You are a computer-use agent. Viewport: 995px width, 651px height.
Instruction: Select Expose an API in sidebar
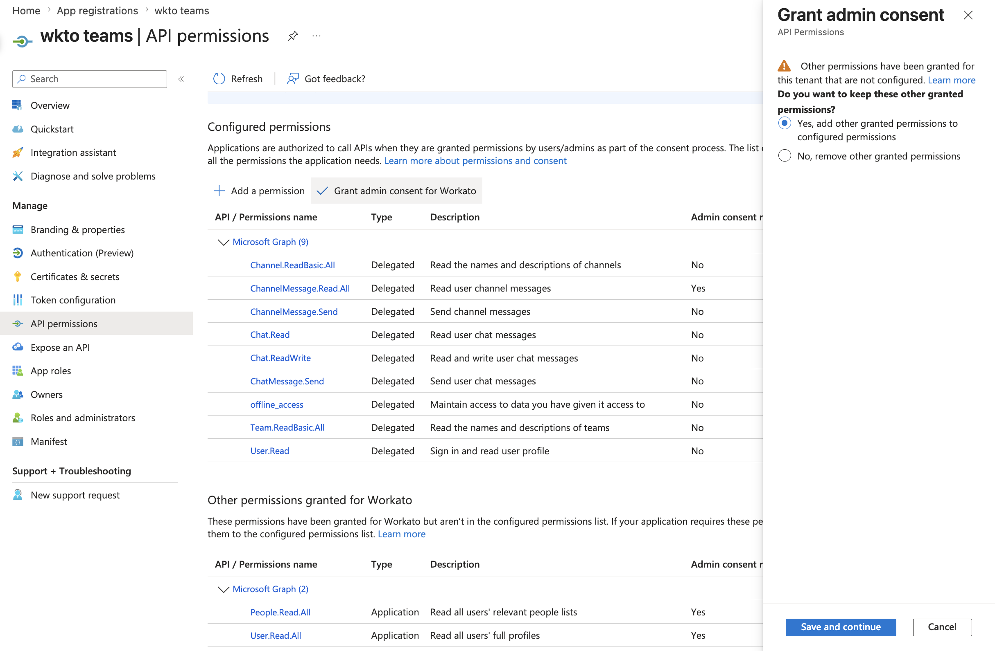[x=60, y=347]
